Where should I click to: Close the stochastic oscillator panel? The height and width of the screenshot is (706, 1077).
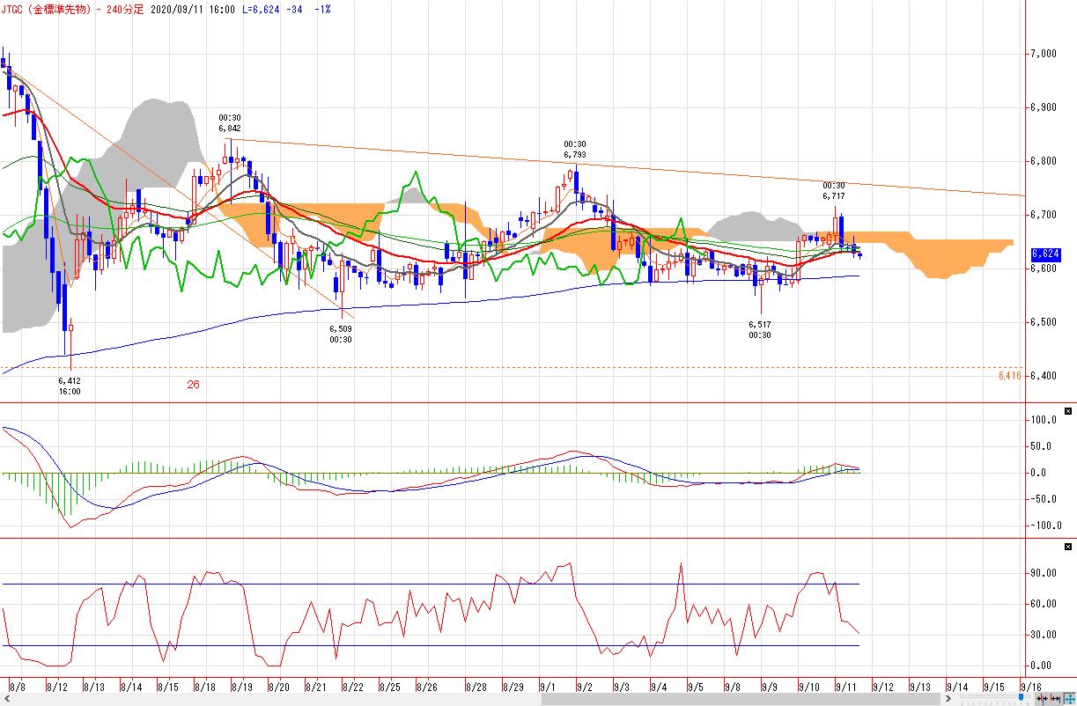point(1068,547)
